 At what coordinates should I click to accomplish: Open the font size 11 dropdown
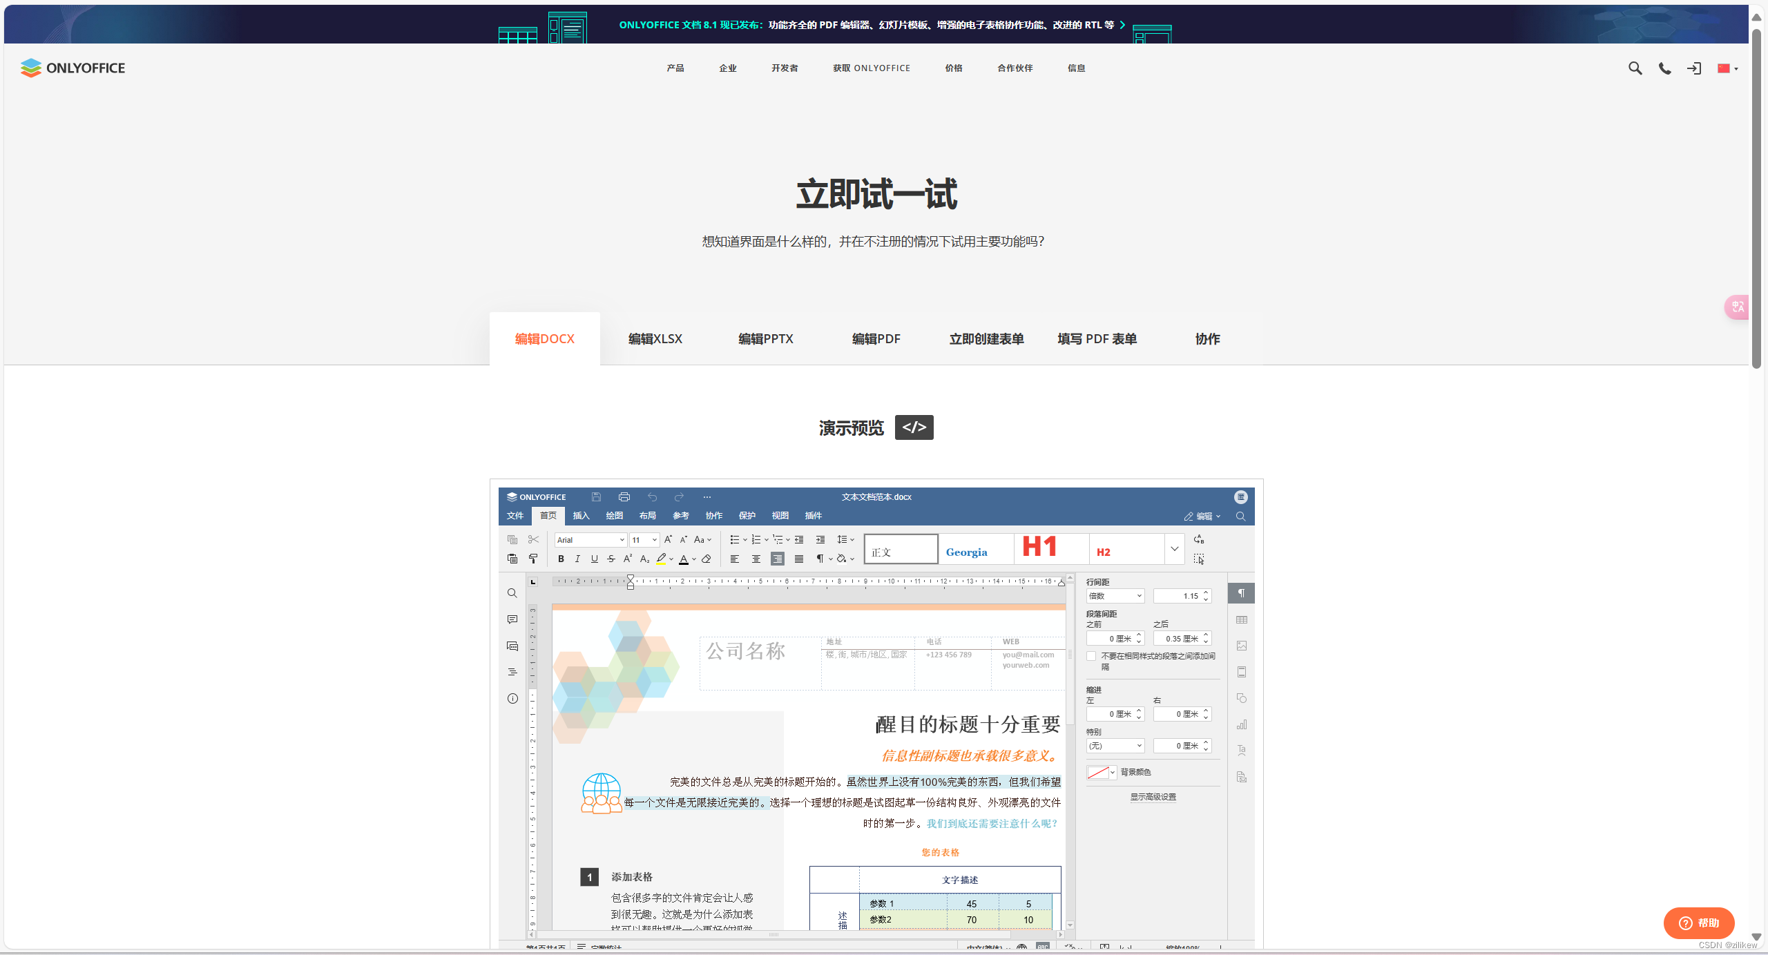654,540
